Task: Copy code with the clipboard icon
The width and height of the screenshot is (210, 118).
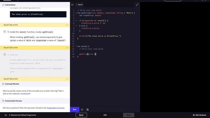Action: 88,109
